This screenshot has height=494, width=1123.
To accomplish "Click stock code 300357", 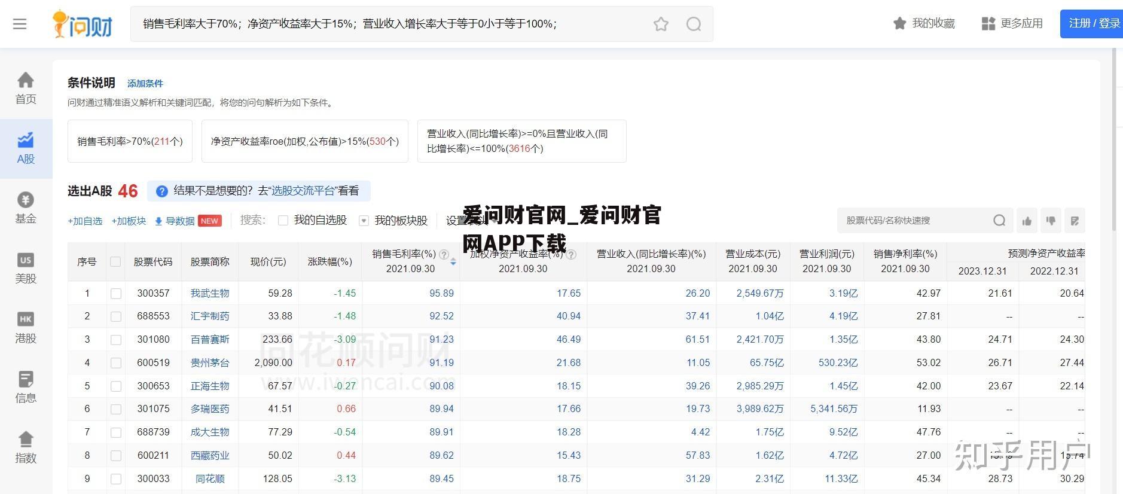I will point(153,293).
